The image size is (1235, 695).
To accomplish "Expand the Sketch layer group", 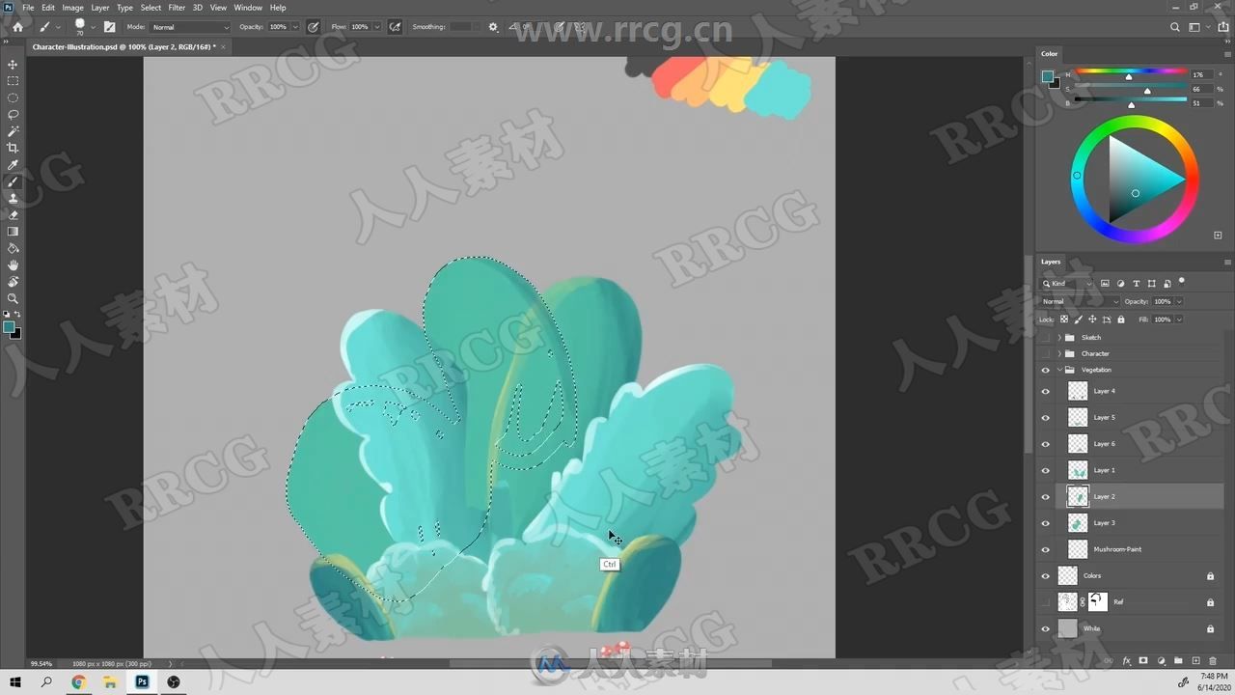I will pyautogui.click(x=1059, y=338).
